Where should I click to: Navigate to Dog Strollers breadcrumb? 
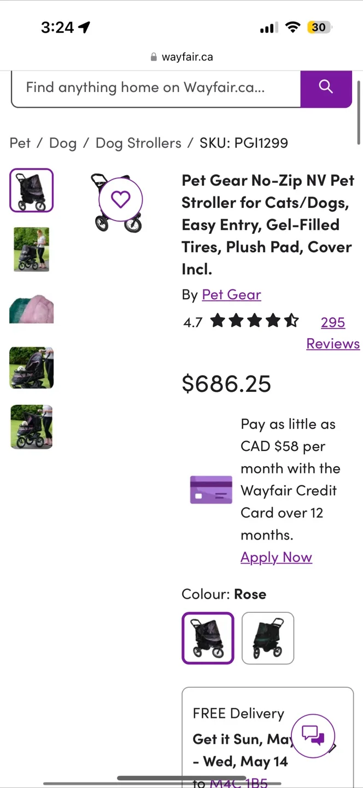click(138, 143)
